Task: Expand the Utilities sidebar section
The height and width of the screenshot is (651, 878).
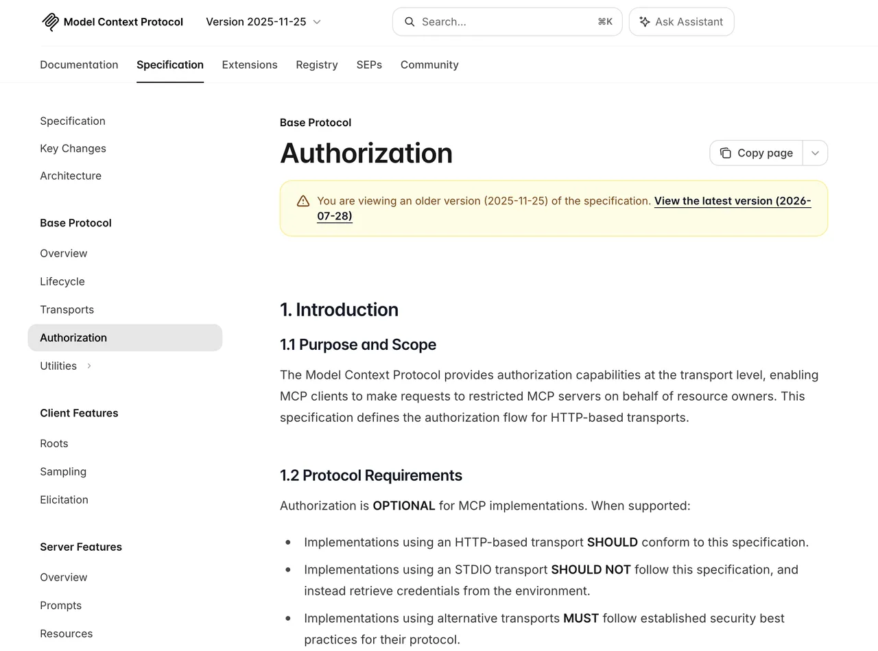Action: point(89,366)
